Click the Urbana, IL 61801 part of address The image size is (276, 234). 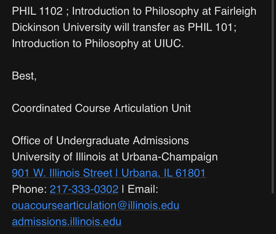[163, 173]
